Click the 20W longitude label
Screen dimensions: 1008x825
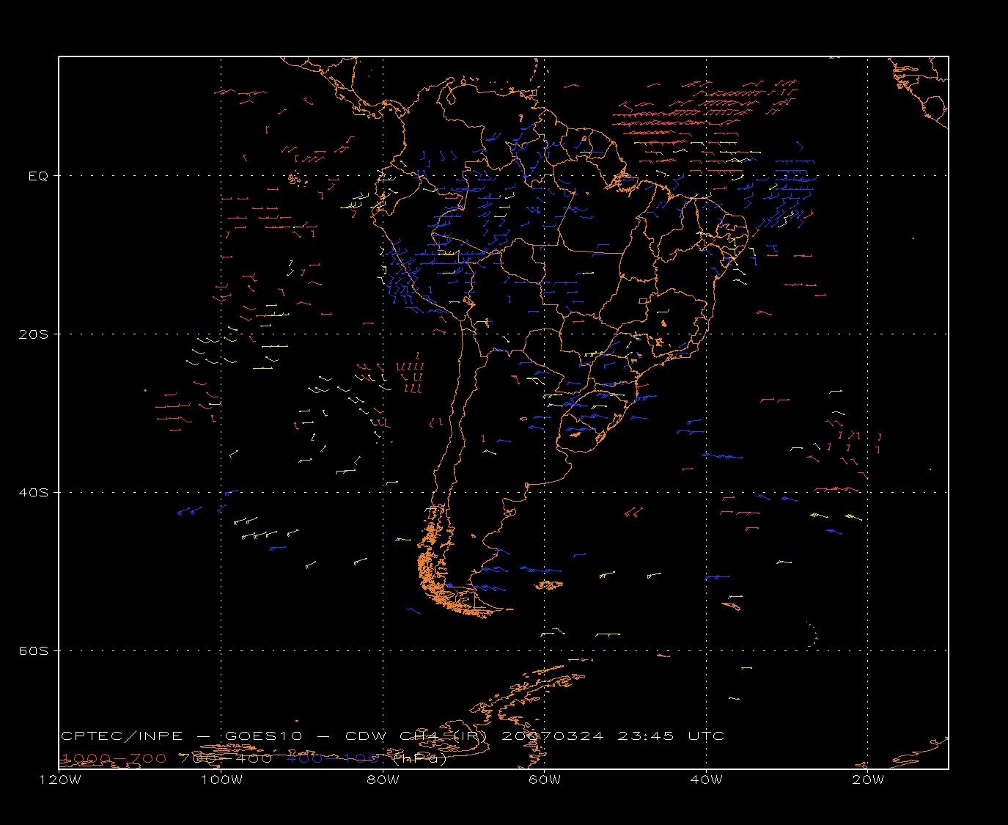pyautogui.click(x=868, y=780)
